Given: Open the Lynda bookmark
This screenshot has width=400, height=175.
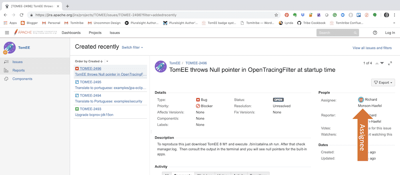Looking at the screenshot, I should [x=286, y=23].
